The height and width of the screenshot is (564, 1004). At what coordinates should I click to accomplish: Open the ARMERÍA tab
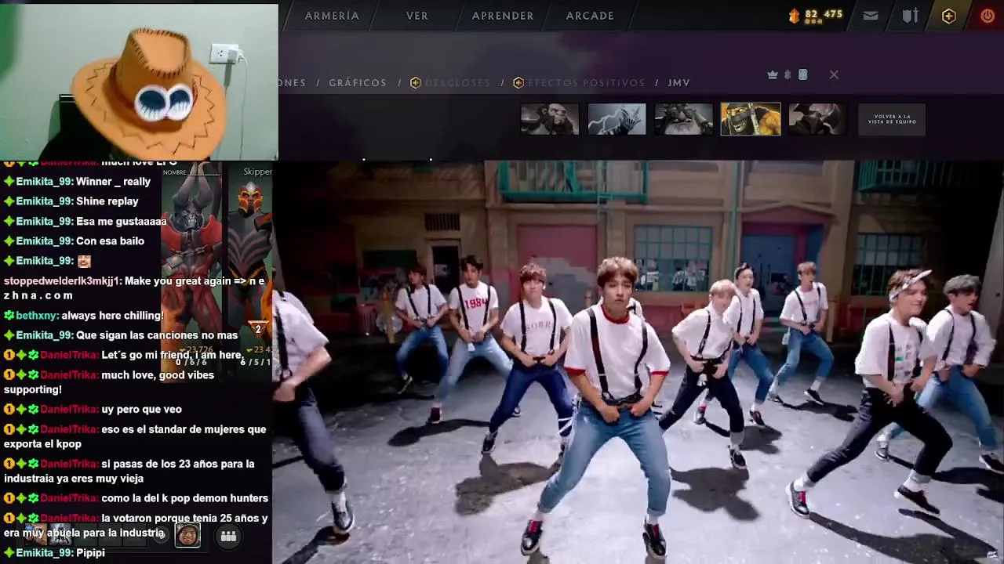click(x=332, y=16)
